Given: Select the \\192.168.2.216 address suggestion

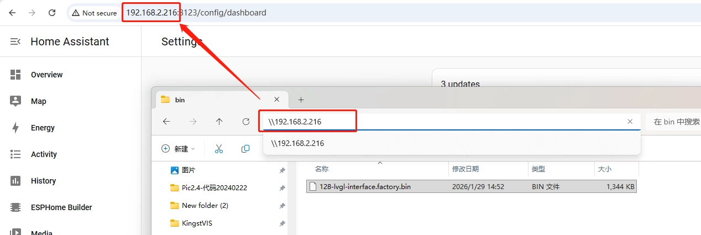Looking at the screenshot, I should [x=297, y=143].
